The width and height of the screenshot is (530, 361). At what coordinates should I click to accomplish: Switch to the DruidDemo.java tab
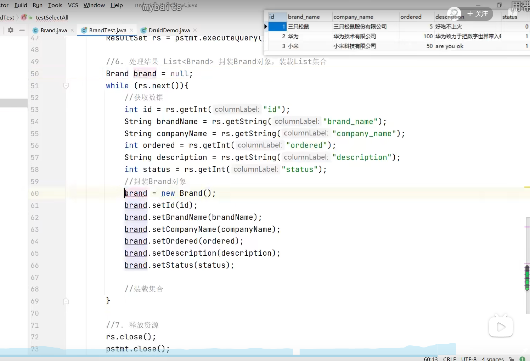169,30
